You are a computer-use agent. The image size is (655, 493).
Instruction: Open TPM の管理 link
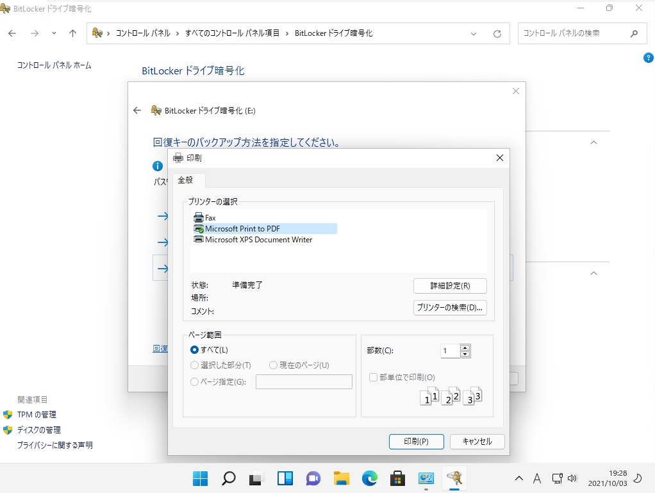click(x=37, y=414)
